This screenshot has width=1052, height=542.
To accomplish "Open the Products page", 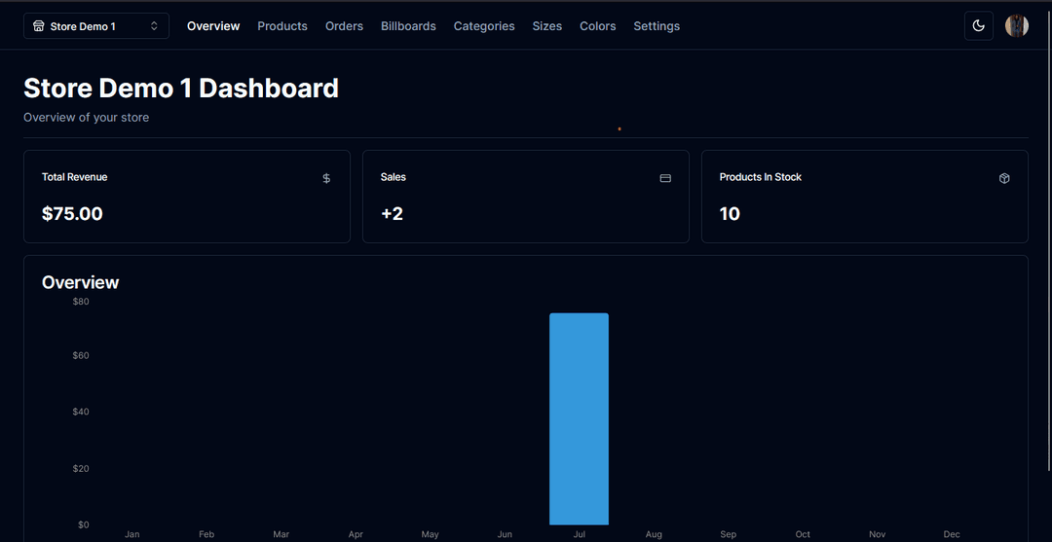I will tap(282, 26).
